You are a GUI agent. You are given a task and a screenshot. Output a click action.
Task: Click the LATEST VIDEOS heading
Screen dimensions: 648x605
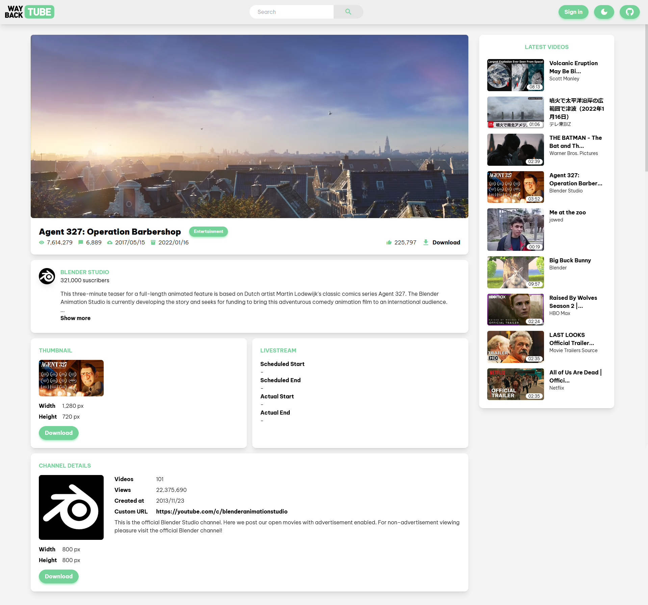[x=546, y=47]
